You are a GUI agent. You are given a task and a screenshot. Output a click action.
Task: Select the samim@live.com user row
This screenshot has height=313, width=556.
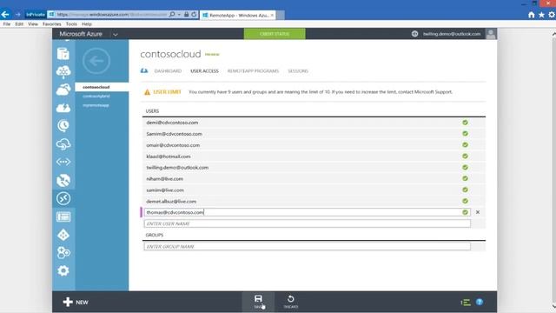coord(314,190)
